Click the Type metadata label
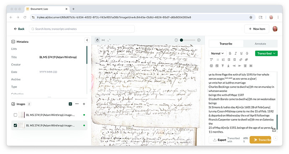 [x=14, y=87]
